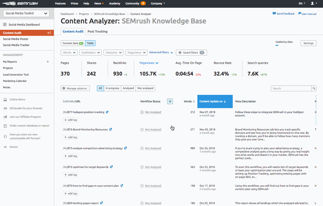Select the Not analyzed status filter
The height and width of the screenshot is (206, 323).
tap(145, 88)
